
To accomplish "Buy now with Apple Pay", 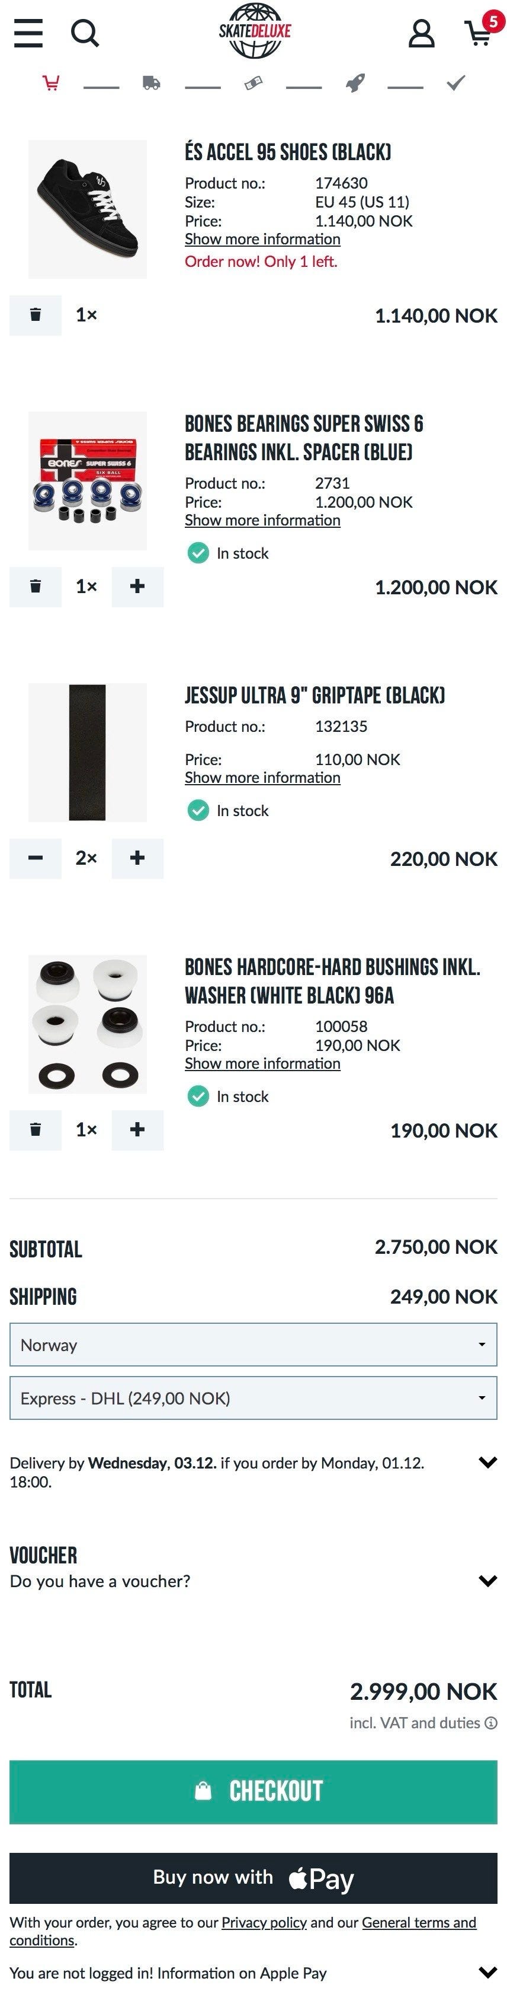I will coord(253,1878).
